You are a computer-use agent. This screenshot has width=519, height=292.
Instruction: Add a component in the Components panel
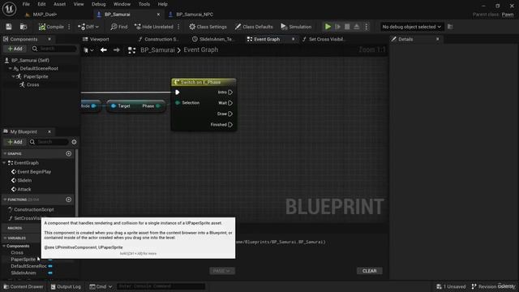point(15,49)
